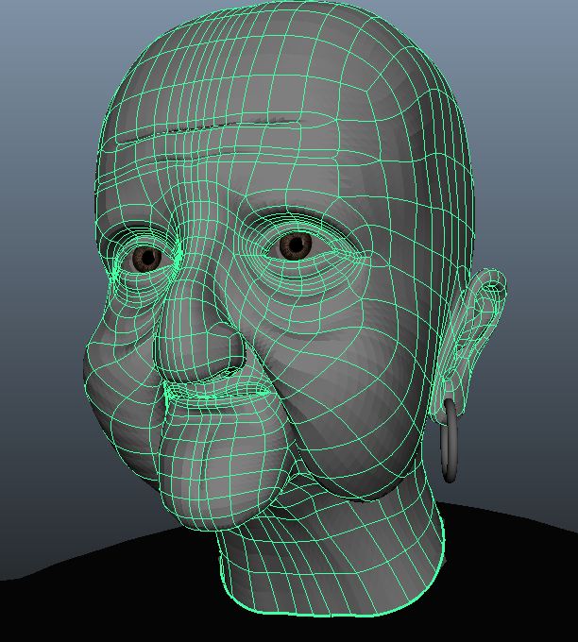Image resolution: width=578 pixels, height=642 pixels.
Task: Select the brown eyeball nearest the ear
Action: pyautogui.click(x=296, y=245)
